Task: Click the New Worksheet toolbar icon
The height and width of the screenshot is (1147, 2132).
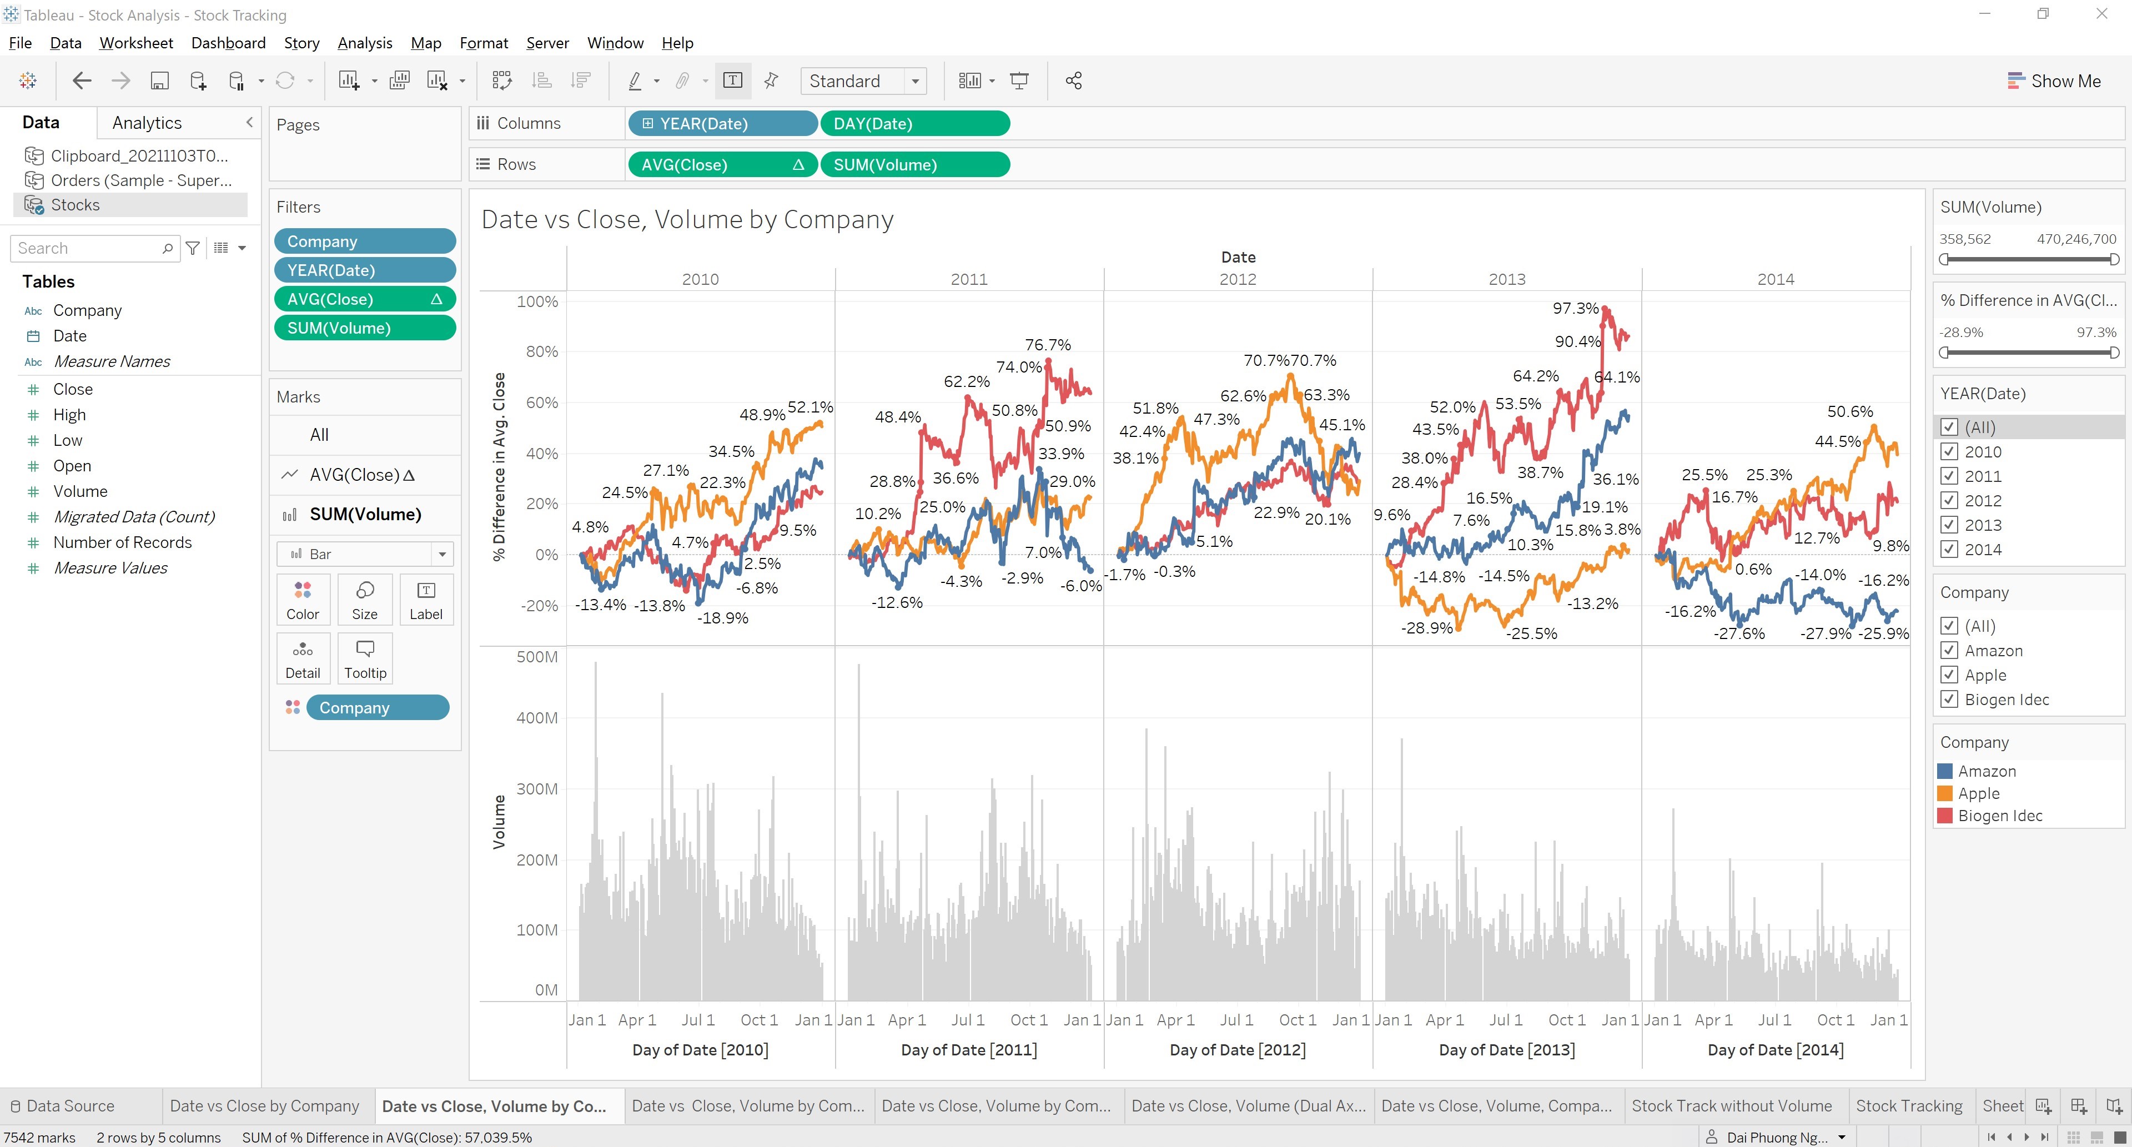Action: (349, 81)
